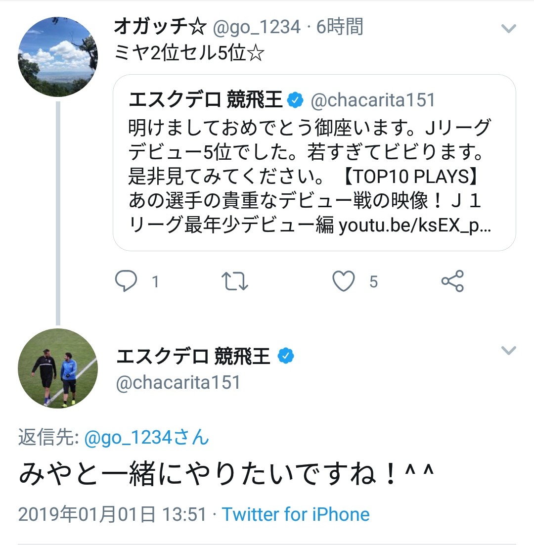Tap the ミヤ2位セル5位☆ tweet text

(188, 53)
